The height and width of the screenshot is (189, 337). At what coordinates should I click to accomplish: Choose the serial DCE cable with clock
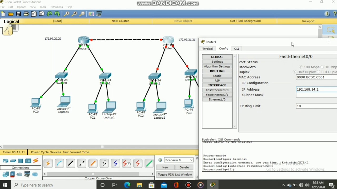click(127, 164)
